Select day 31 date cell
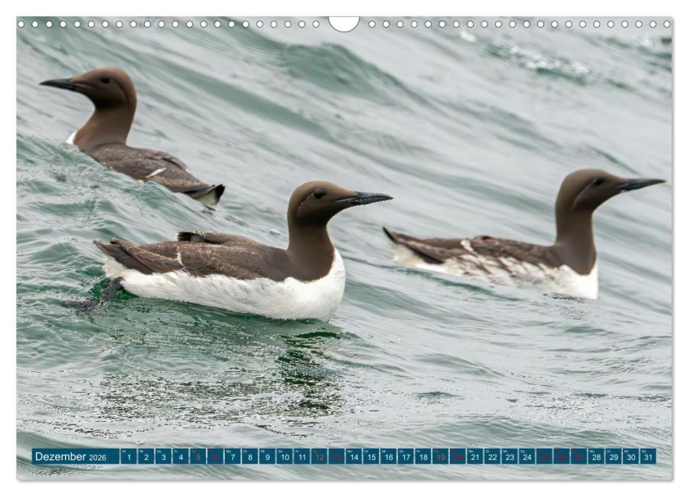 647,457
